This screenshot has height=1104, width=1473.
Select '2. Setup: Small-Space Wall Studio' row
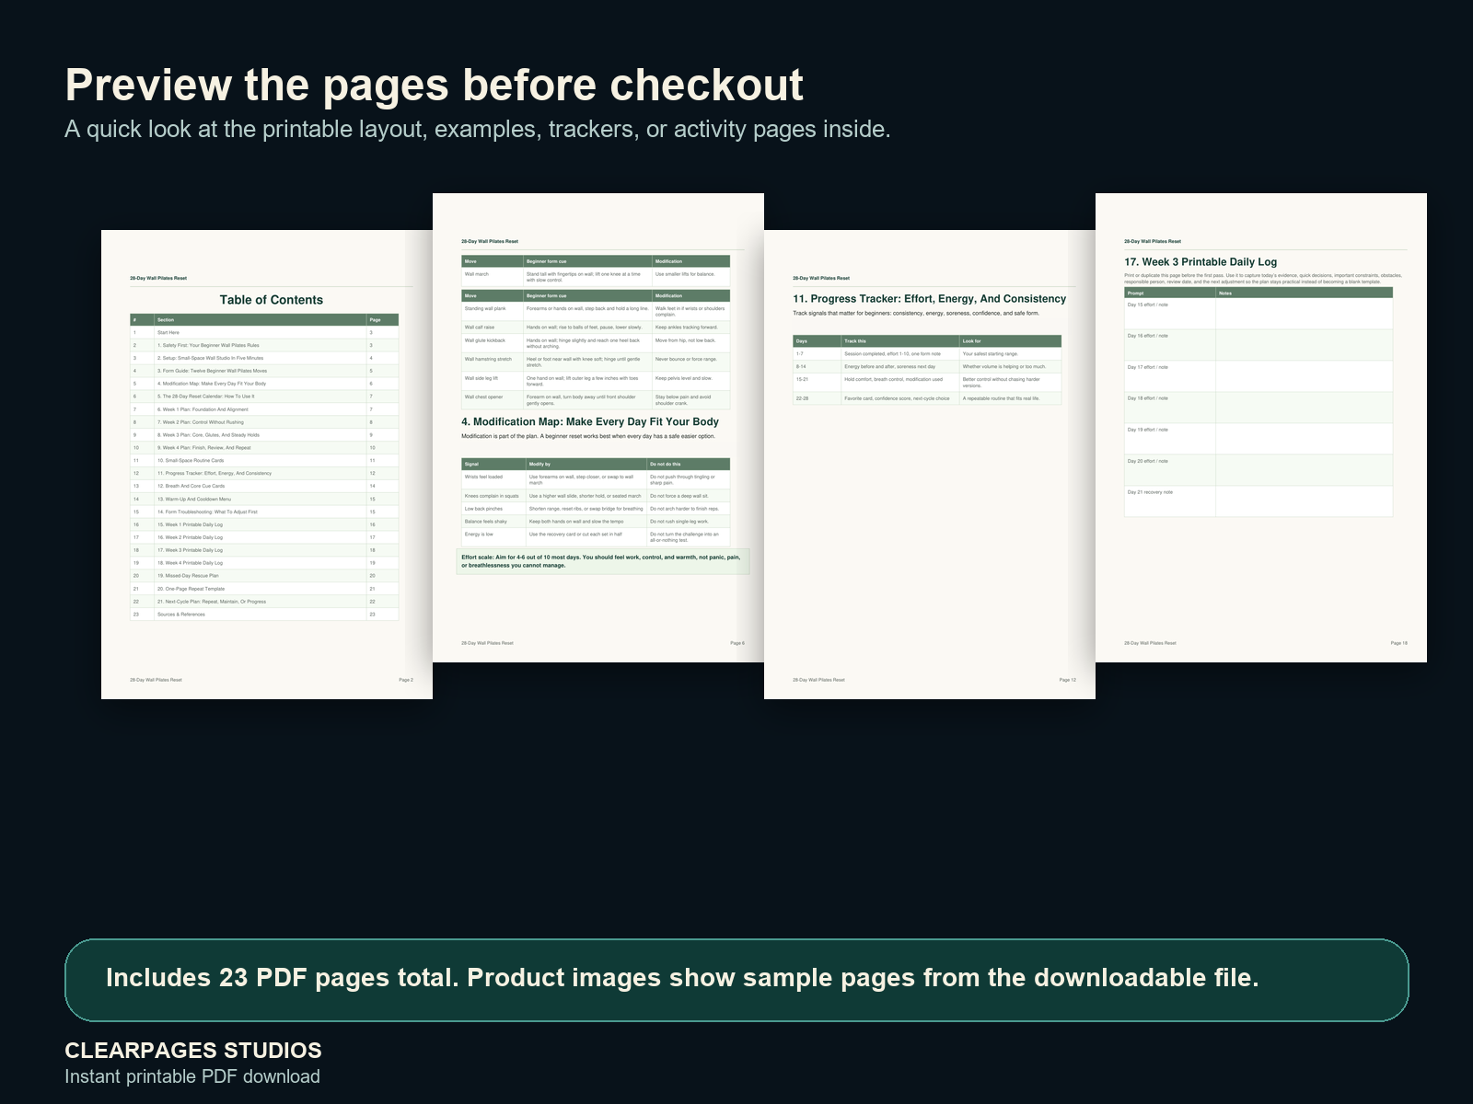pyautogui.click(x=264, y=358)
